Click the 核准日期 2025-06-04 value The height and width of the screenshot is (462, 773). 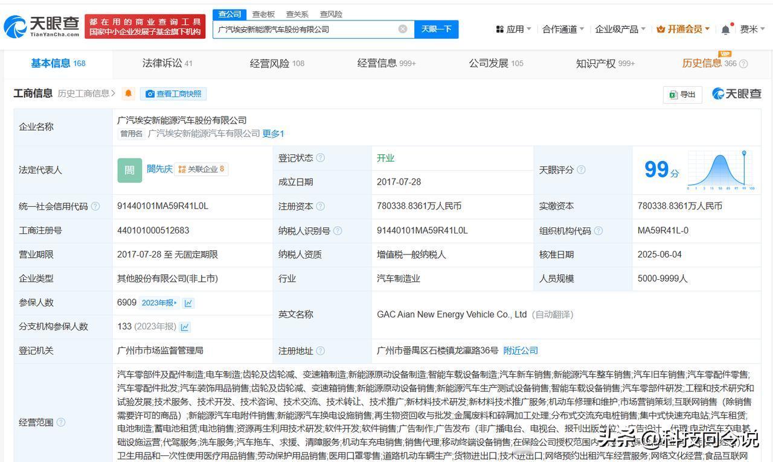(x=659, y=255)
